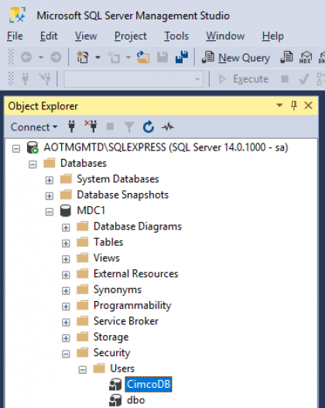
Task: Click the New Project toolbar icon
Action: [83, 57]
